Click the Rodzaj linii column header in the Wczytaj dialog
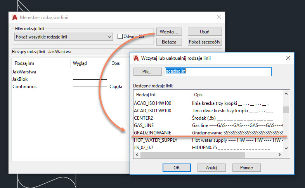Screen dimensions: 305x188 coord(163,95)
